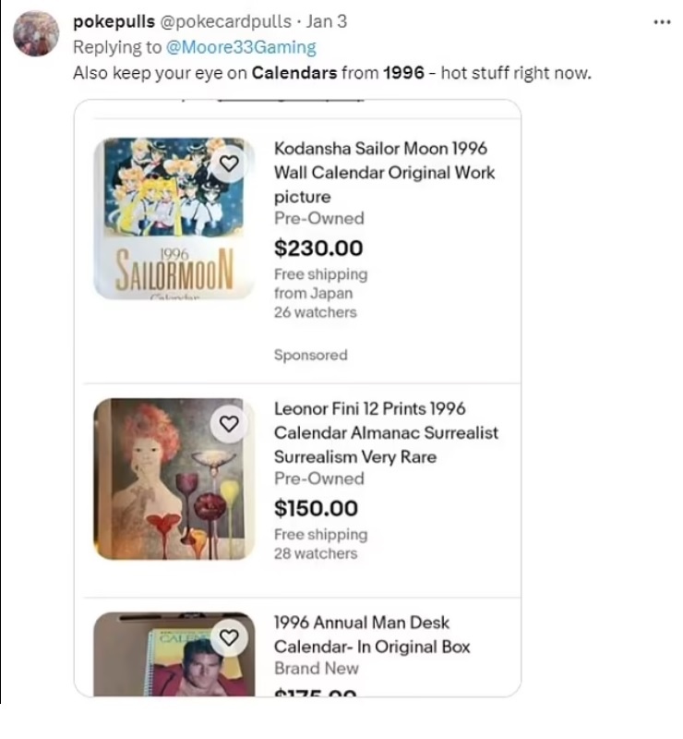
Task: Click the @pokecardpulls handle
Action: point(222,21)
